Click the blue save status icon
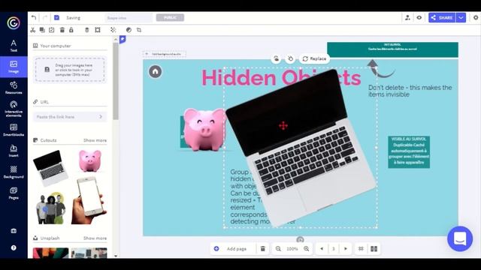Screen dimensions: 481x270 pos(57,18)
